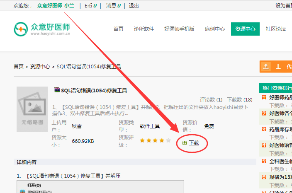Click the green download icon beside 下载
Viewport: 292px width, 193px height.
[185, 143]
